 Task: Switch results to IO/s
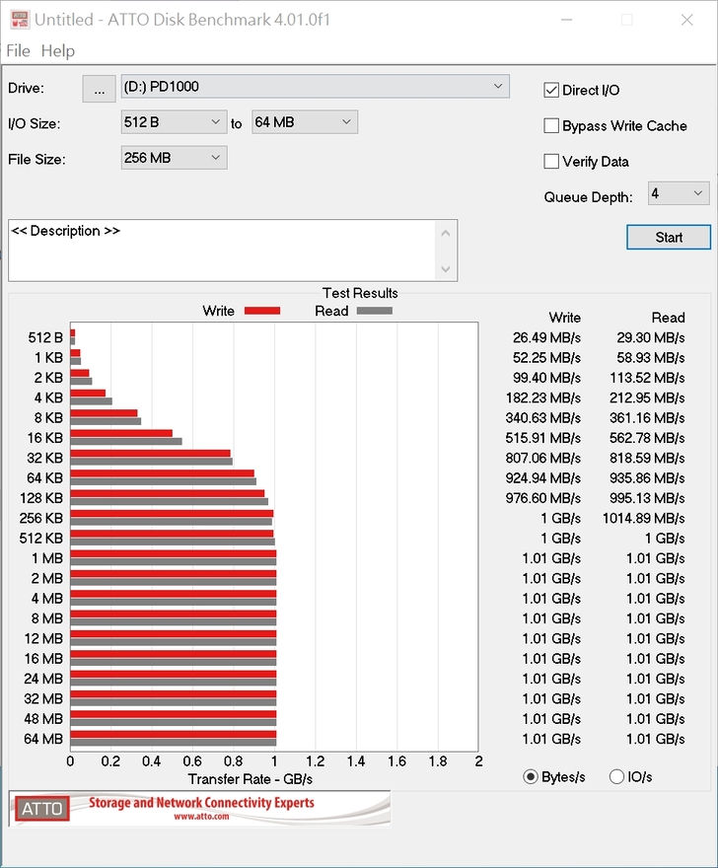(x=617, y=777)
